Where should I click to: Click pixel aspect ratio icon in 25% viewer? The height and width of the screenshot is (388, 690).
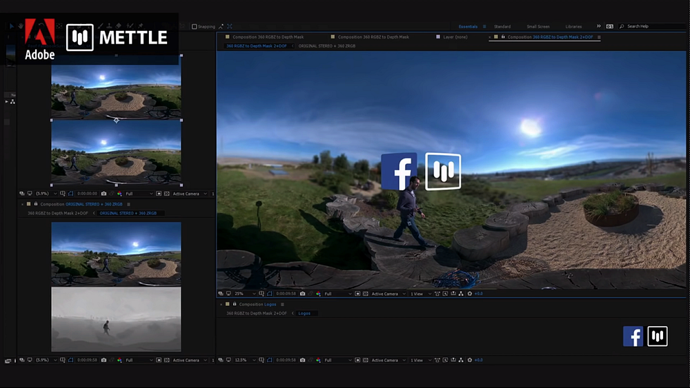tap(437, 294)
